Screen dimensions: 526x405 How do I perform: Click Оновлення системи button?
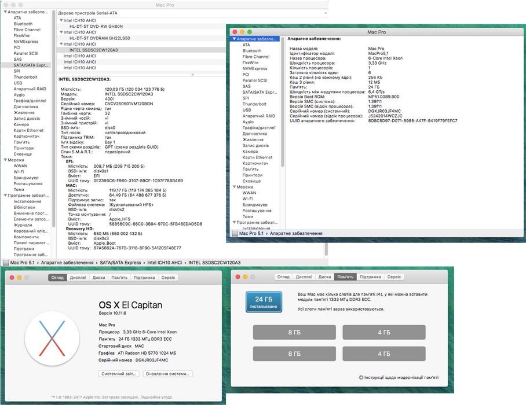(168, 374)
